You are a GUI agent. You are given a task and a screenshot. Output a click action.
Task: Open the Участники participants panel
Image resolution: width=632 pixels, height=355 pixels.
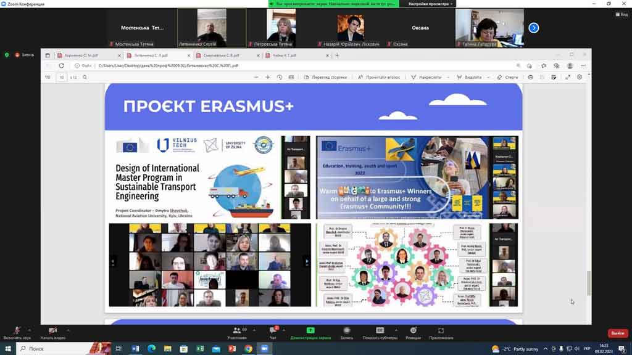(236, 332)
